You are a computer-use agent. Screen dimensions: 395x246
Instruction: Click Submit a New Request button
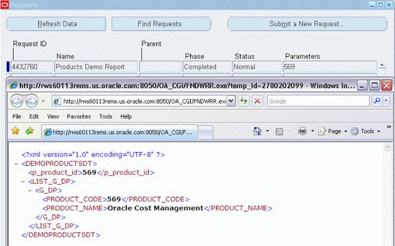click(307, 24)
